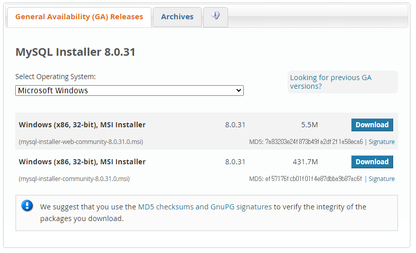The image size is (416, 253).
Task: Open the Select Operating System dropdown
Action: 130,91
